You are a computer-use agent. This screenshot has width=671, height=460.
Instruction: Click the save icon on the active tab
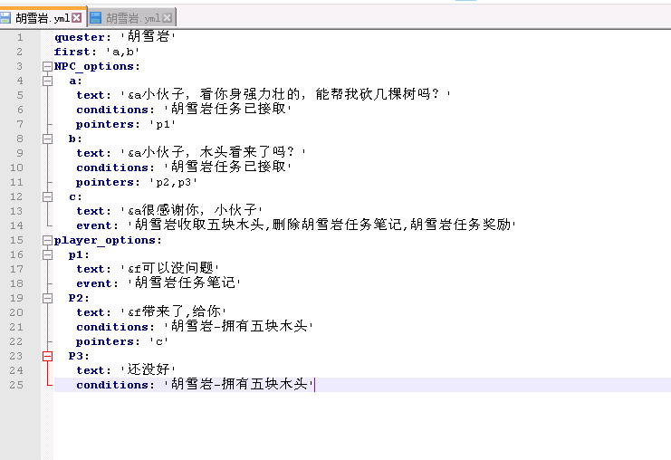pos(5,17)
